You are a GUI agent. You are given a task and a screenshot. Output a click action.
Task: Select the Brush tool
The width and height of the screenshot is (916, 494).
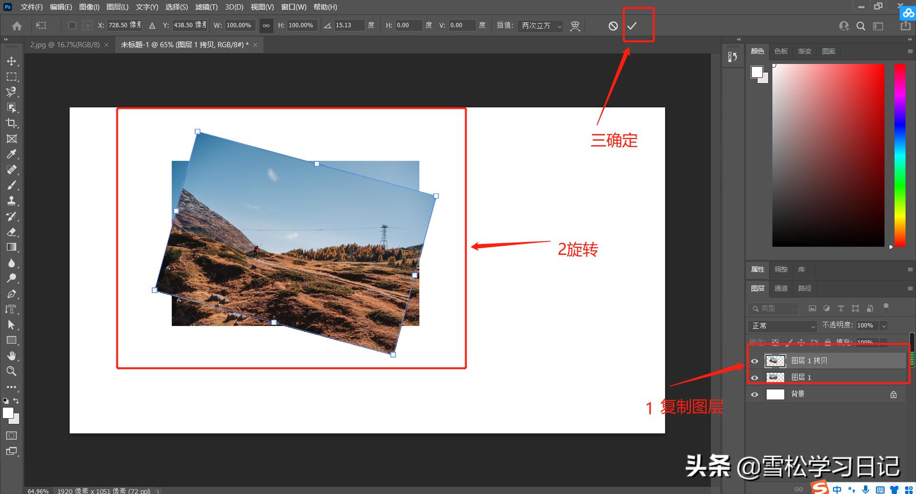[11, 185]
